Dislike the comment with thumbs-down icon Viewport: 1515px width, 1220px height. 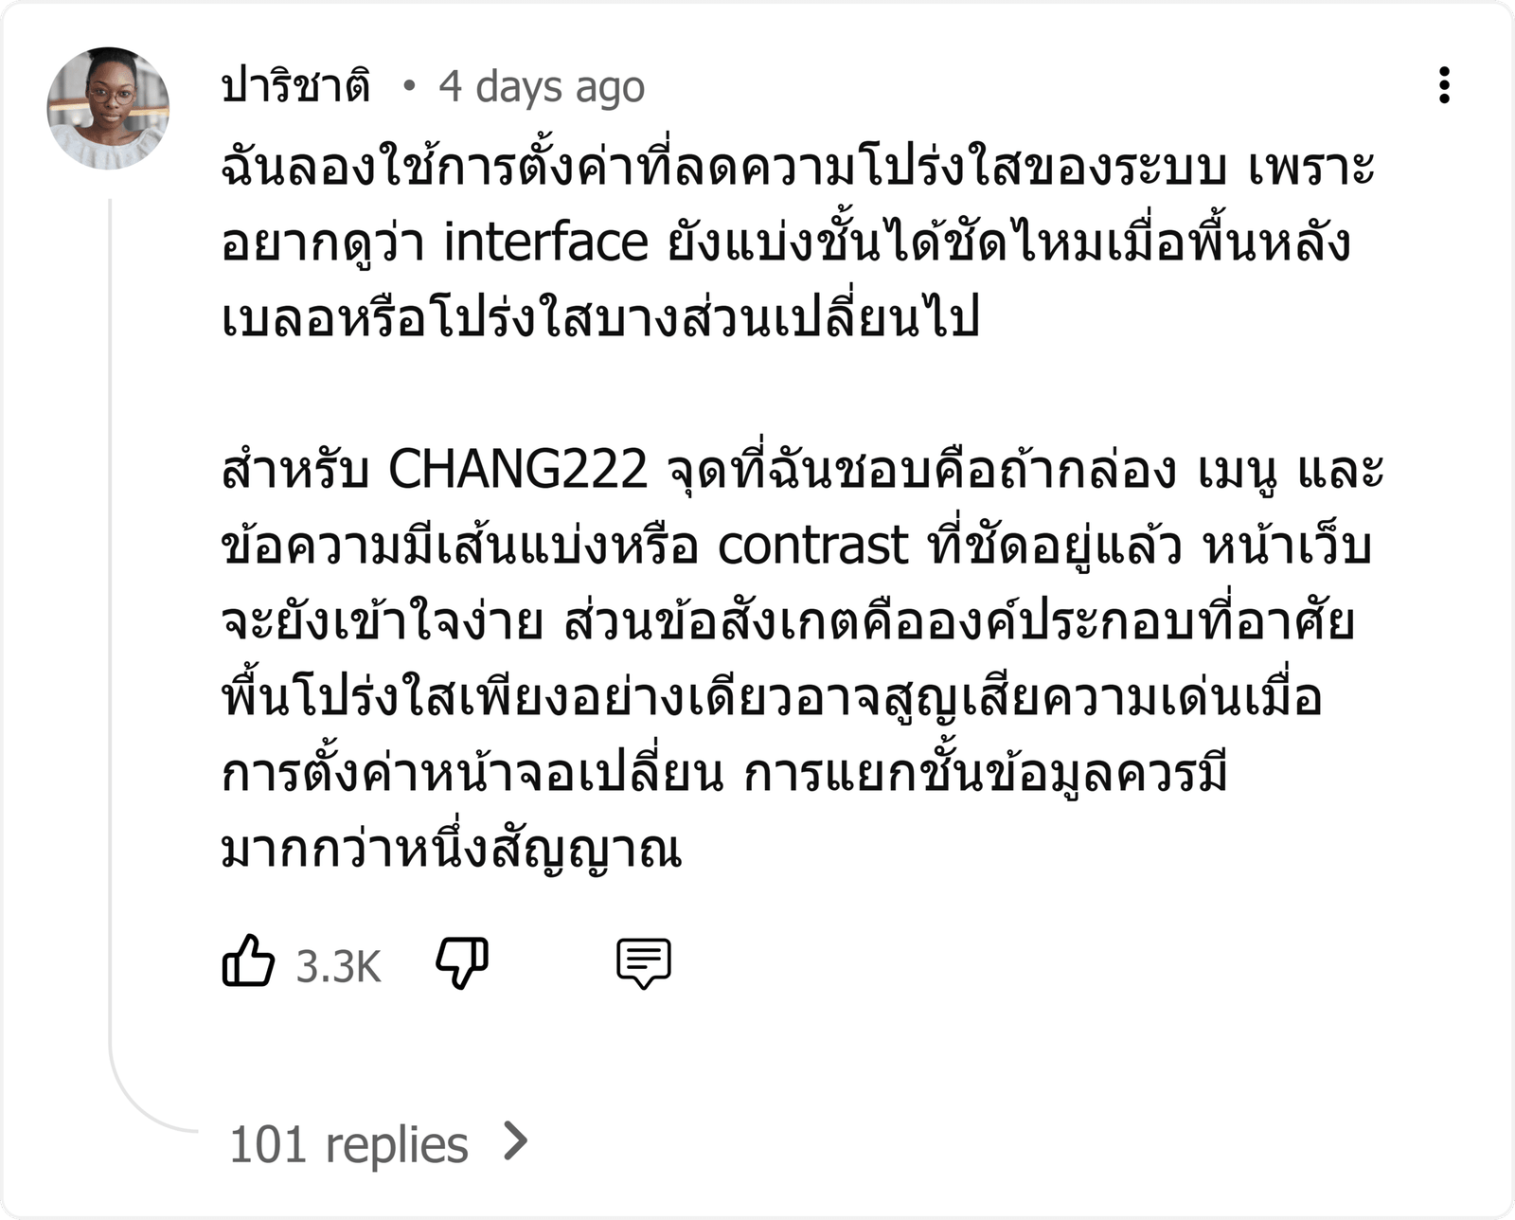[461, 963]
